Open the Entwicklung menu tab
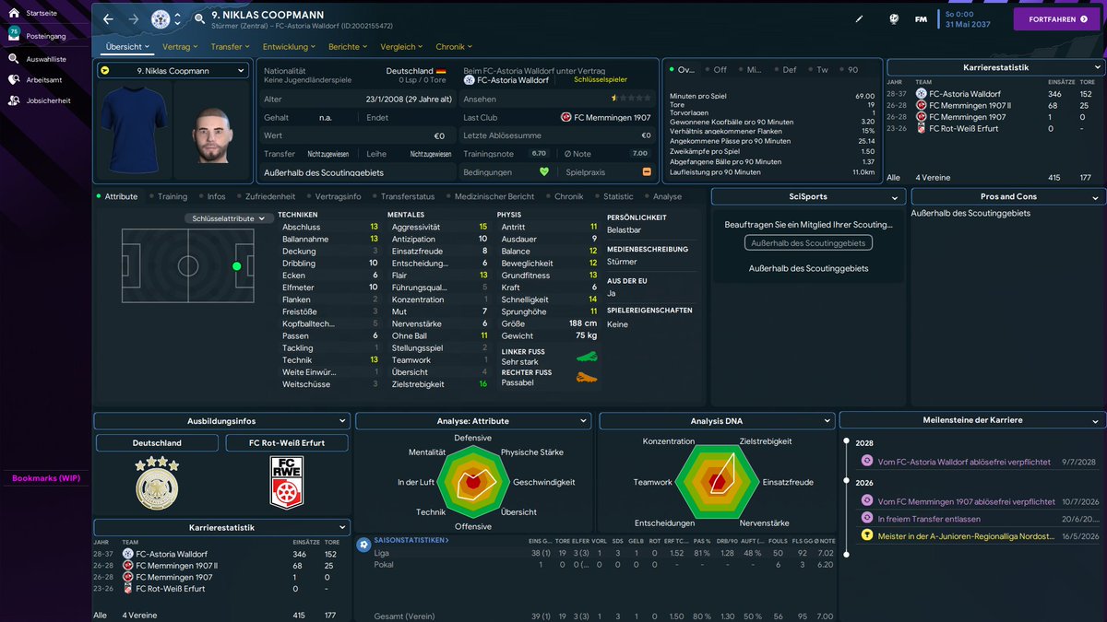 (290, 46)
